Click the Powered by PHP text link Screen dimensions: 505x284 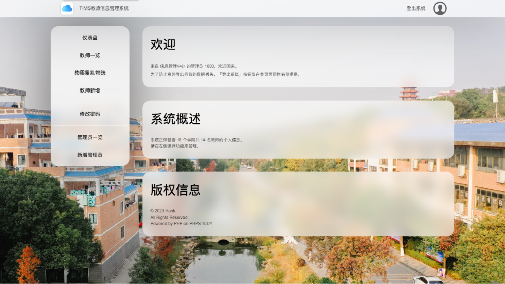(x=181, y=223)
